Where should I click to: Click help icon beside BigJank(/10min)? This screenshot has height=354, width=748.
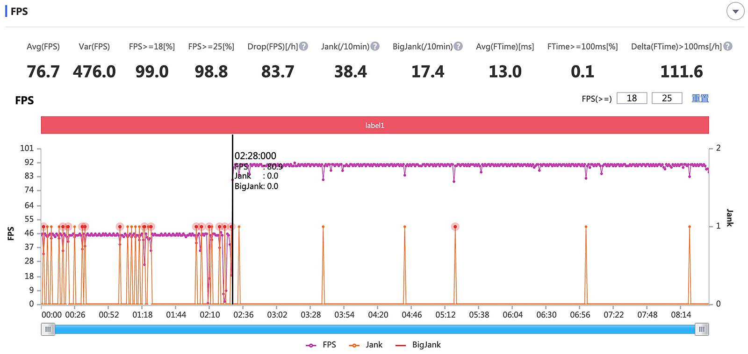pyautogui.click(x=458, y=46)
